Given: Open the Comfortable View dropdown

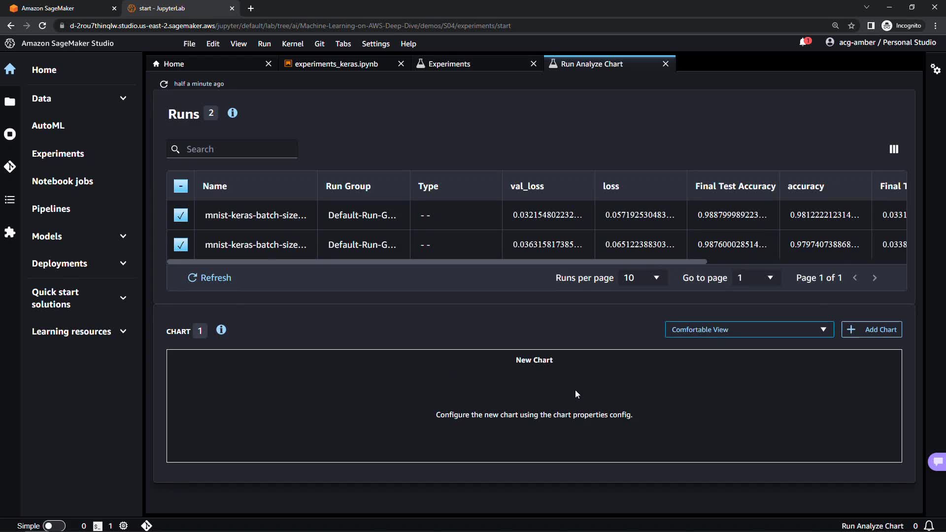Looking at the screenshot, I should pos(749,330).
